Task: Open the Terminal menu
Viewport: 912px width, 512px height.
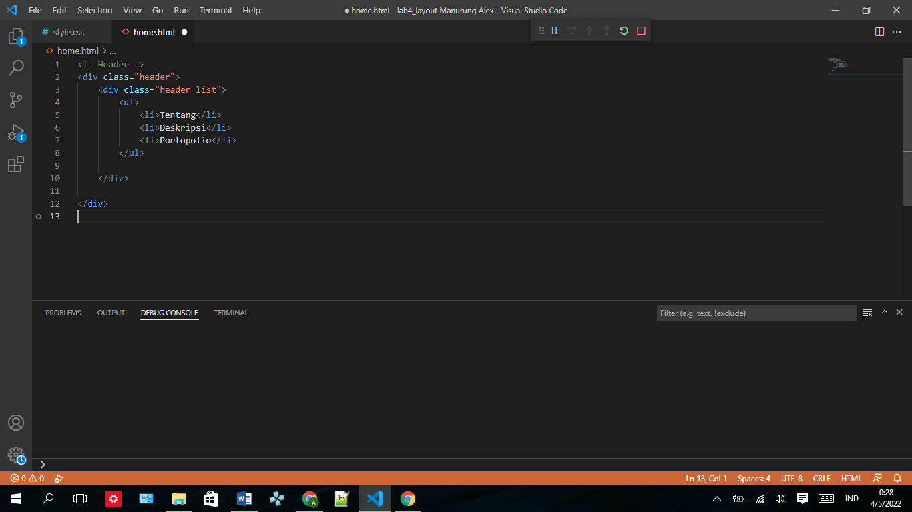Action: coord(215,10)
